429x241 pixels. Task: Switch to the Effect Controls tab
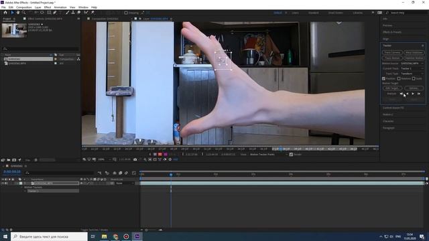coord(45,19)
